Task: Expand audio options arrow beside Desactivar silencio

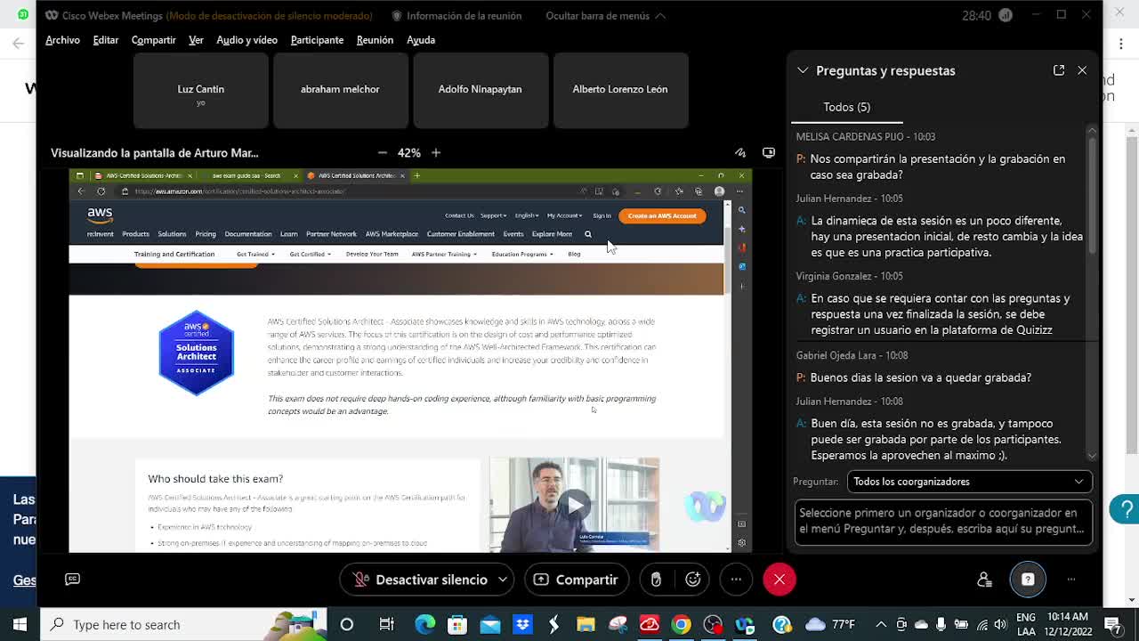Action: 503,580
